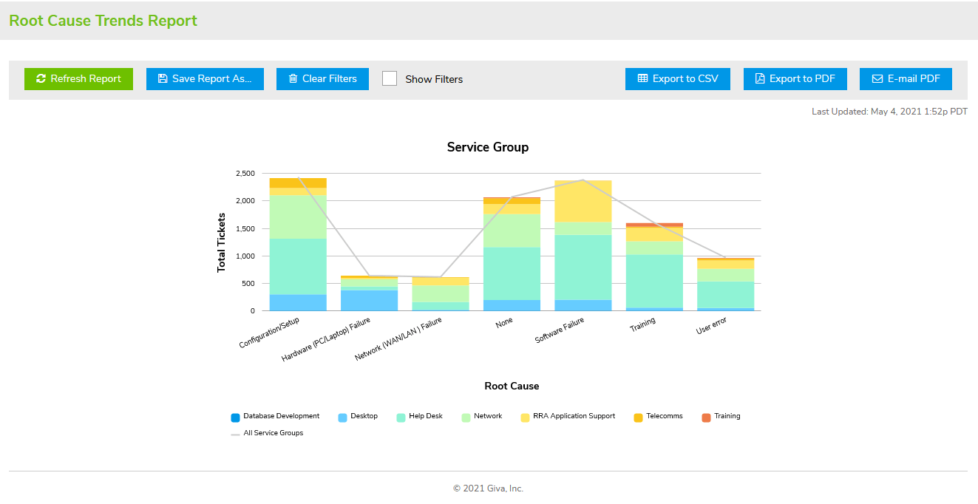The height and width of the screenshot is (504, 978).
Task: Hide the Help Desk legend series
Action: [x=401, y=417]
